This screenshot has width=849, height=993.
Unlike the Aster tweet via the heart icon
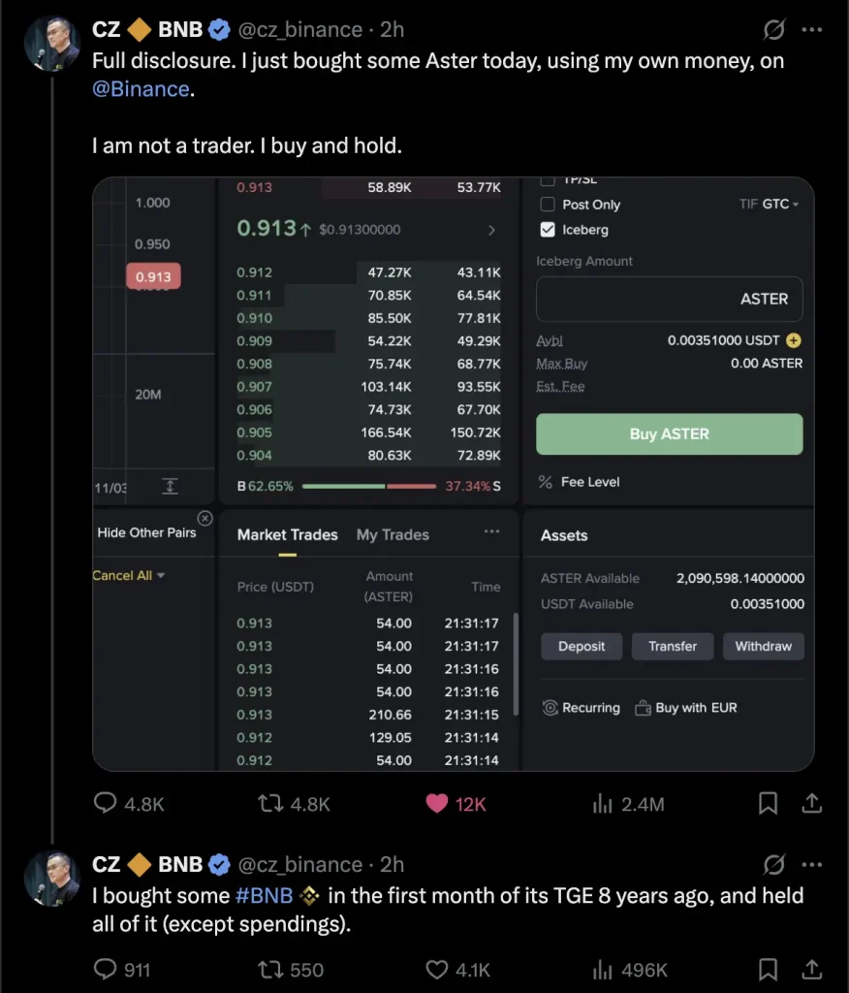[x=438, y=803]
